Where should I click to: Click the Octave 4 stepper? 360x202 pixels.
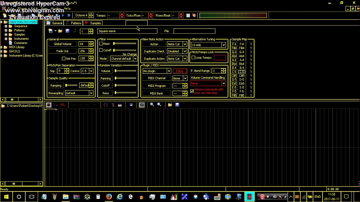[x=91, y=15]
